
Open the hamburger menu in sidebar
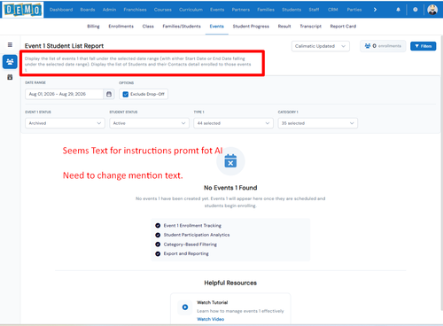(10, 45)
